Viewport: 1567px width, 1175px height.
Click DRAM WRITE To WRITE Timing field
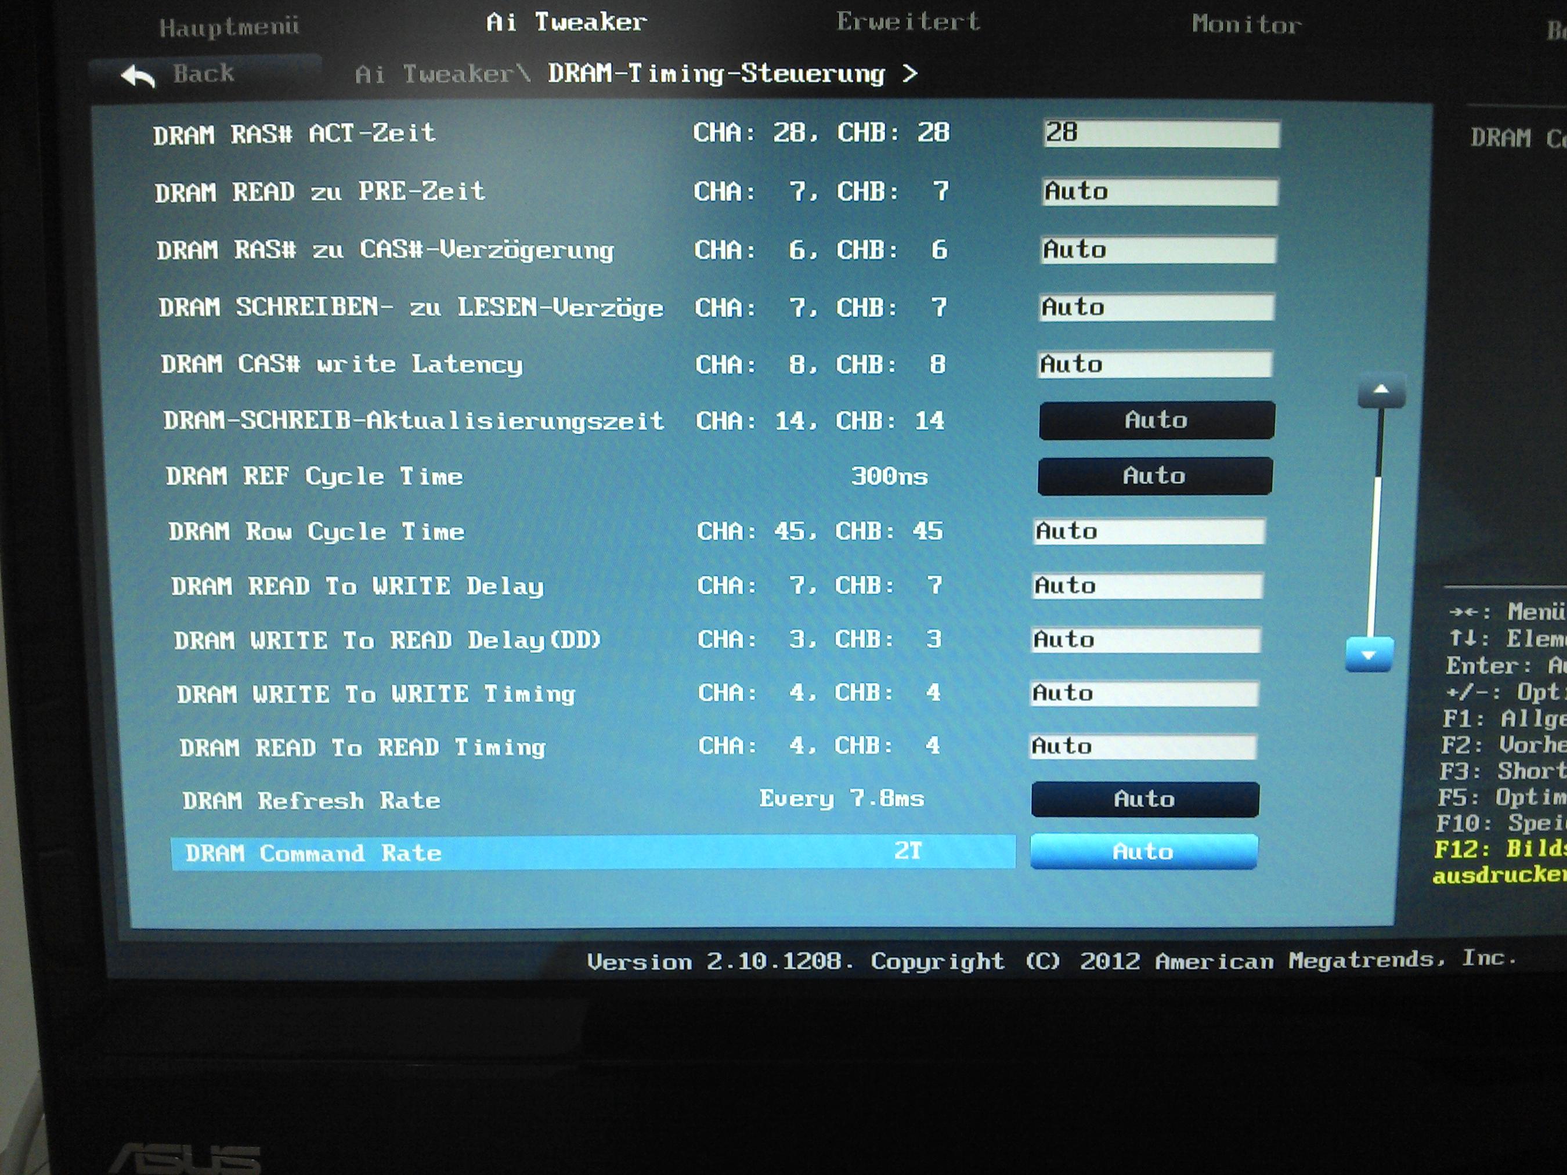(x=1144, y=693)
